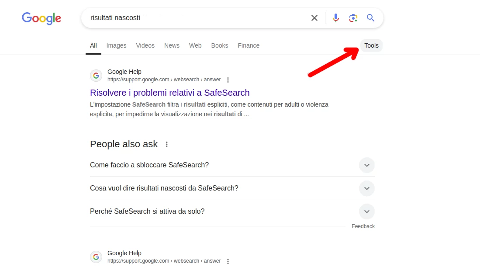Open the three-dot menu next to People also ask

point(167,144)
